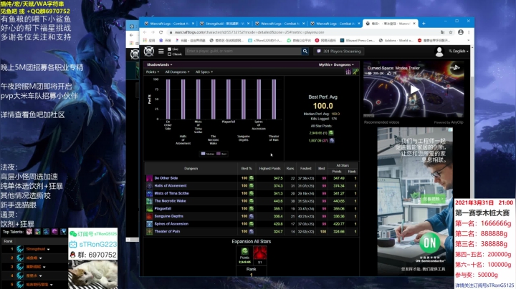The height and width of the screenshot is (289, 516).
Task: Open the Mythic+ Dungeons zone dropdown
Action: coord(336,64)
